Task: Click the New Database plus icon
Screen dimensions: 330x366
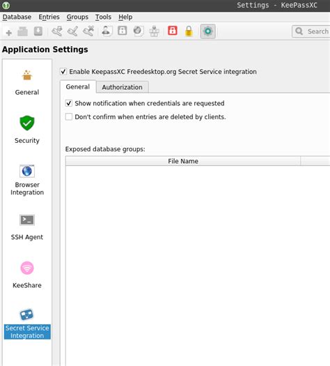Action: 9,33
